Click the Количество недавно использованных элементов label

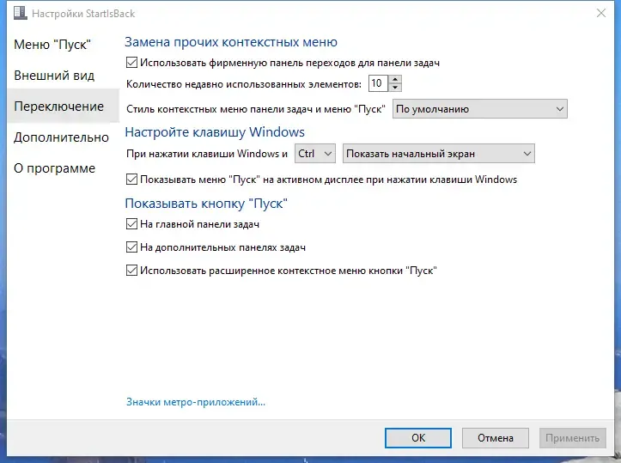[x=244, y=84]
